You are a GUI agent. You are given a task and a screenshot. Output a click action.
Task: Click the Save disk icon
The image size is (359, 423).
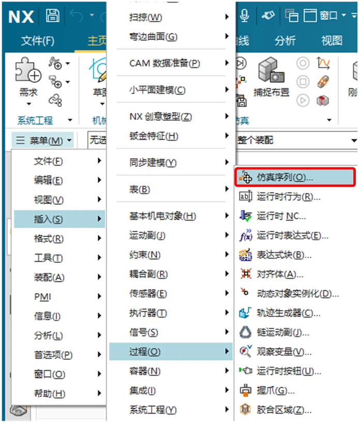[x=52, y=16]
